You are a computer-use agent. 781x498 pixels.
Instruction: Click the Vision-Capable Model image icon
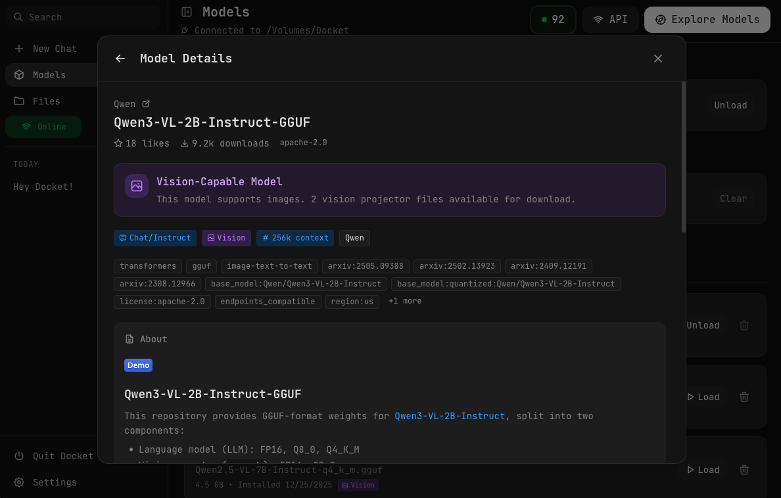[137, 186]
